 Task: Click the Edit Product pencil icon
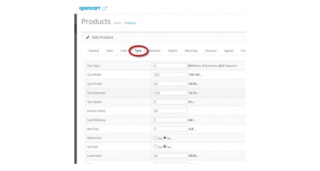point(88,37)
